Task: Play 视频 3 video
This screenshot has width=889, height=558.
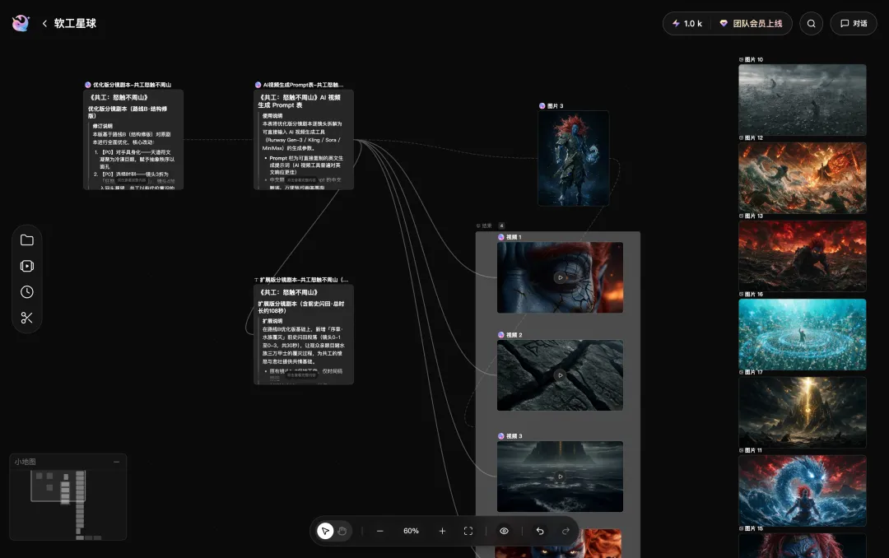Action: click(x=561, y=477)
